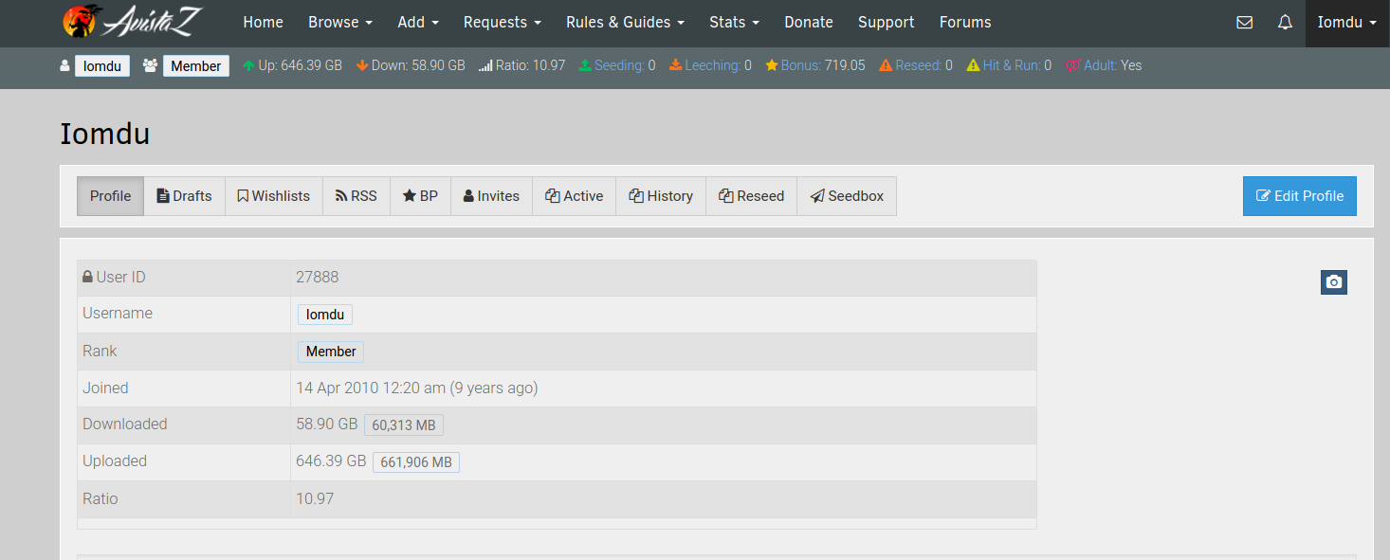
Task: Click the lock icon next to User ID
Action: [x=87, y=277]
